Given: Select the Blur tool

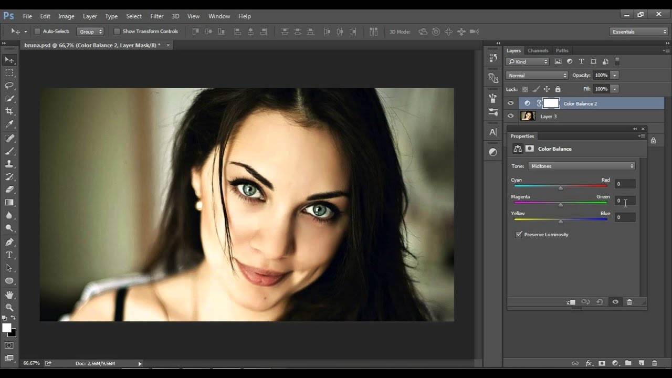Looking at the screenshot, I should pyautogui.click(x=9, y=215).
